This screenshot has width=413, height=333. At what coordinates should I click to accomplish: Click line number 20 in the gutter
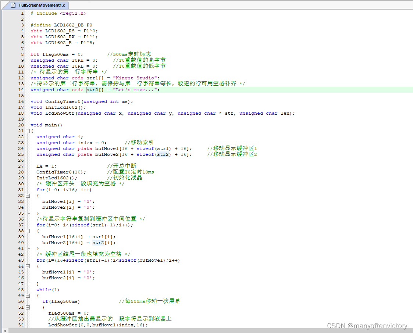[x=21, y=125]
